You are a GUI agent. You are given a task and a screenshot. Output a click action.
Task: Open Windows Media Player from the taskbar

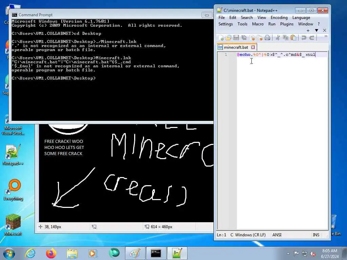92,253
